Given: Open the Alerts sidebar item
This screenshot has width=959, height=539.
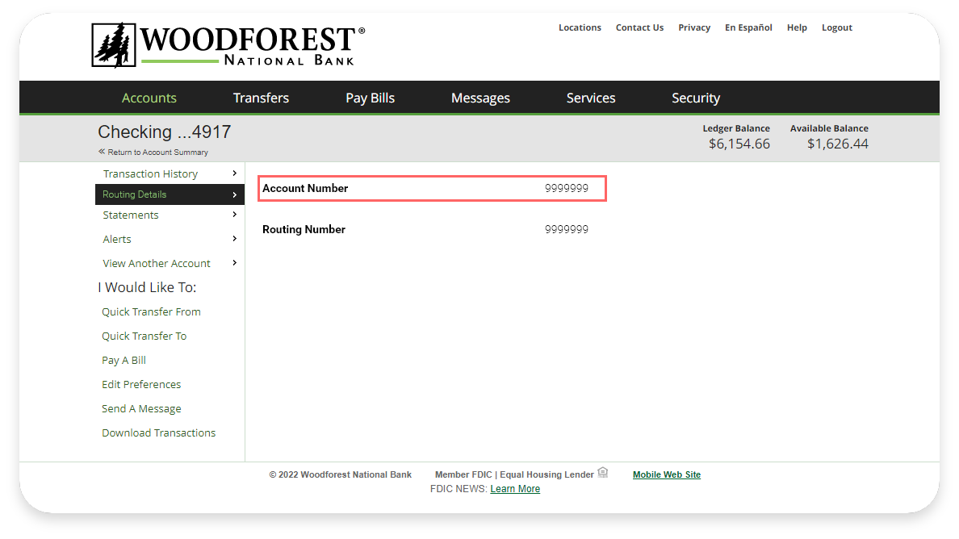Looking at the screenshot, I should point(117,240).
